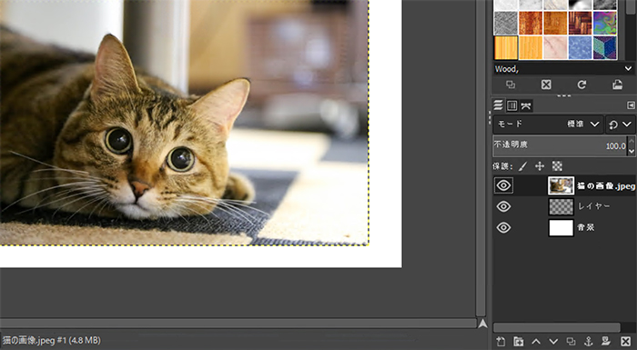This screenshot has width=637, height=350.
Task: Click the canvas horizontal scrollbar
Action: click(x=238, y=324)
